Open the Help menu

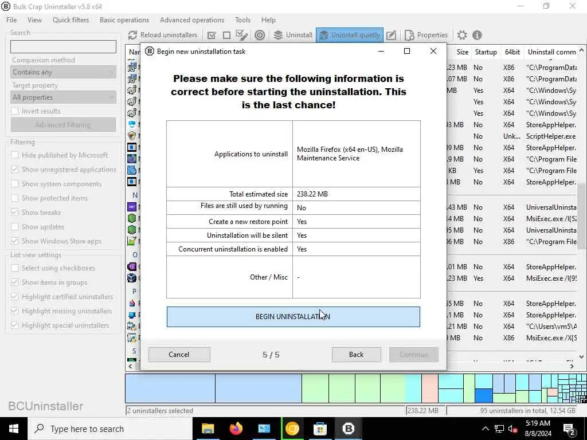(268, 20)
